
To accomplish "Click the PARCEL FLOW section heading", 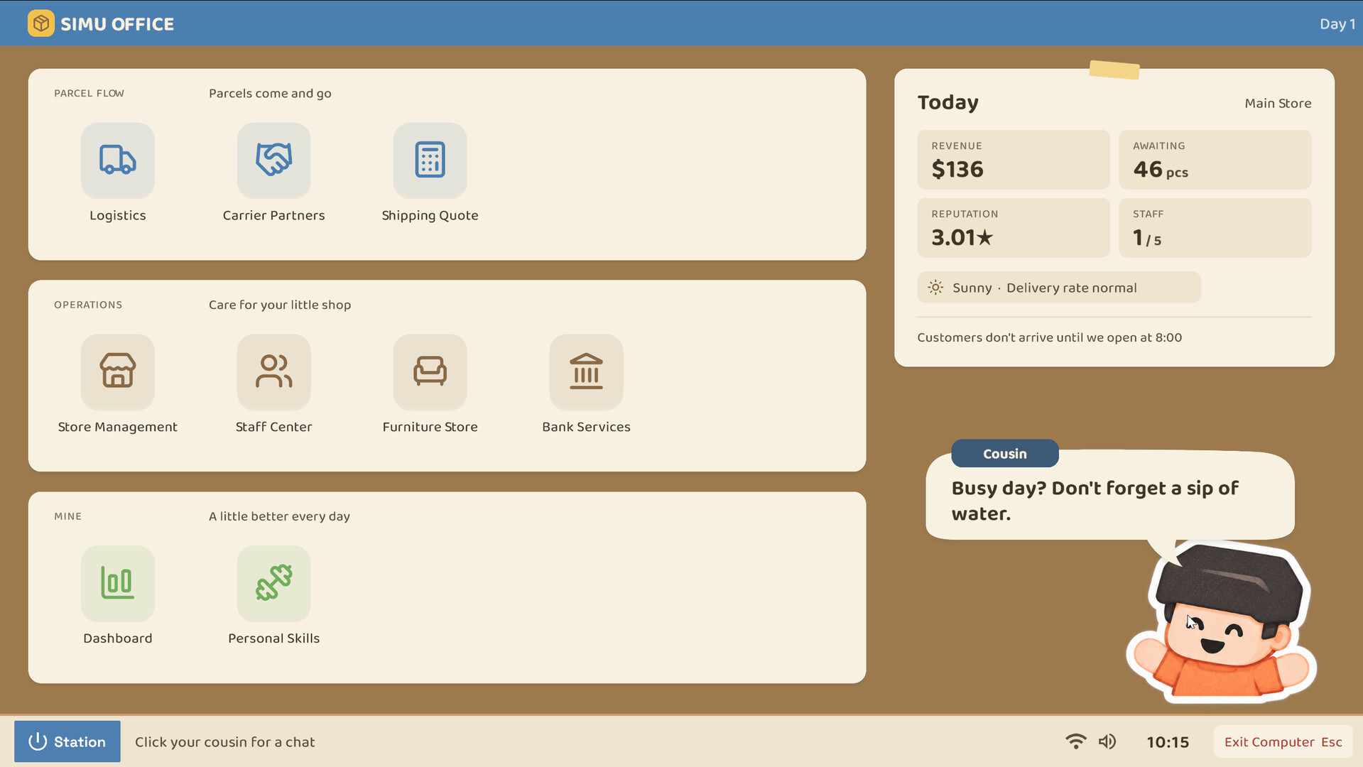I will 89,93.
